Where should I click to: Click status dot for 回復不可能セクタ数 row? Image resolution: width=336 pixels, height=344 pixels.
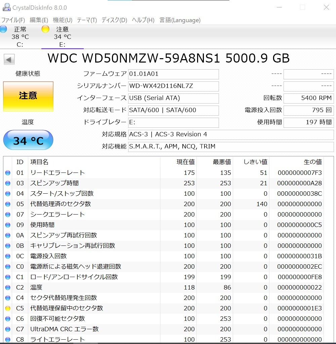(x=8, y=319)
